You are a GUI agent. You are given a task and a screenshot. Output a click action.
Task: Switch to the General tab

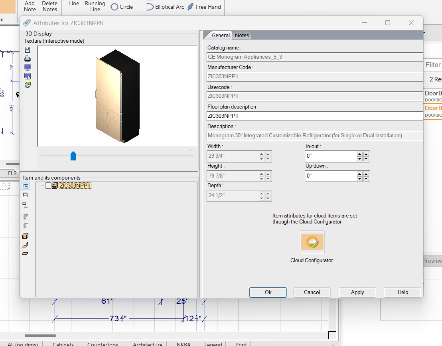pyautogui.click(x=221, y=35)
